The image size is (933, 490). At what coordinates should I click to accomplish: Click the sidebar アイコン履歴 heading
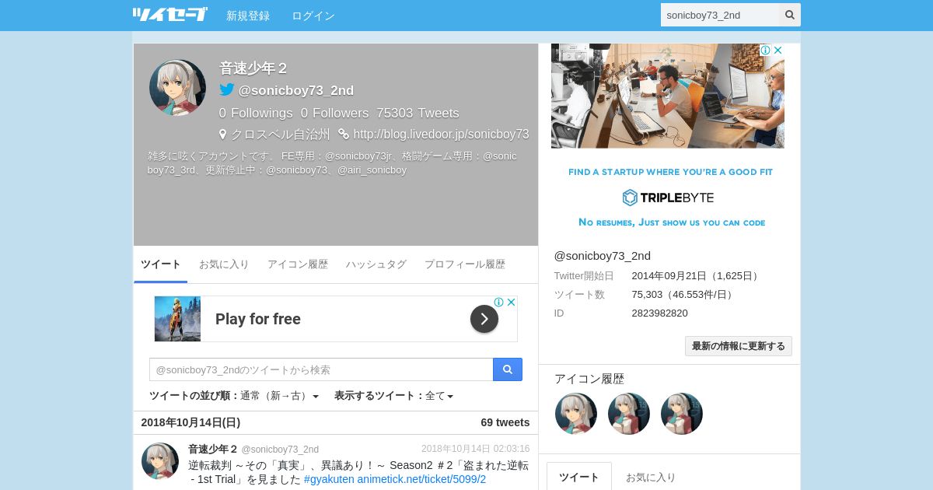tap(589, 379)
